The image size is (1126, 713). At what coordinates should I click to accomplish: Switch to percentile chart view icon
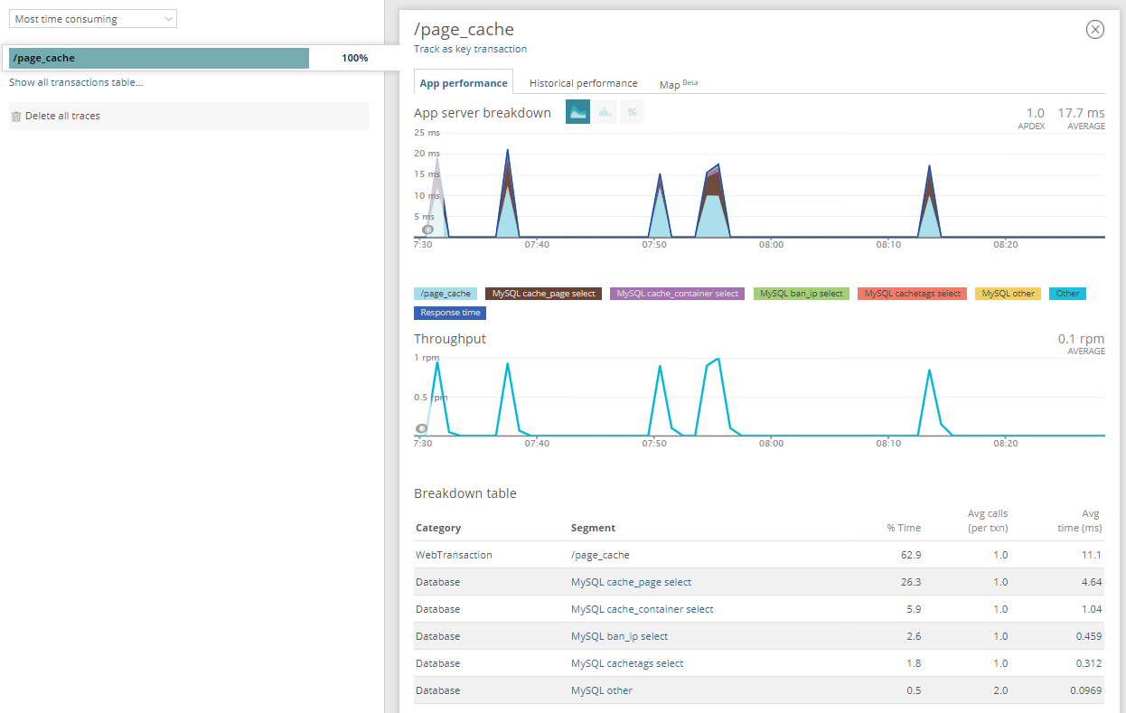point(632,112)
